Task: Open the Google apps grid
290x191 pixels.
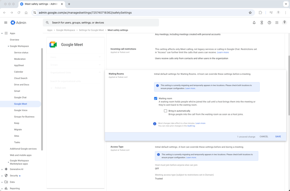Action: [277, 23]
